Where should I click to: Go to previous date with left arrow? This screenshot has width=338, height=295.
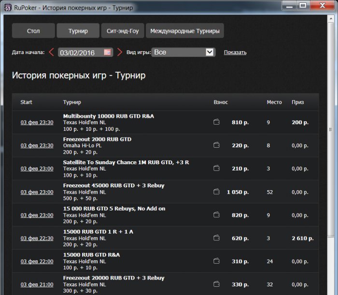click(x=51, y=52)
